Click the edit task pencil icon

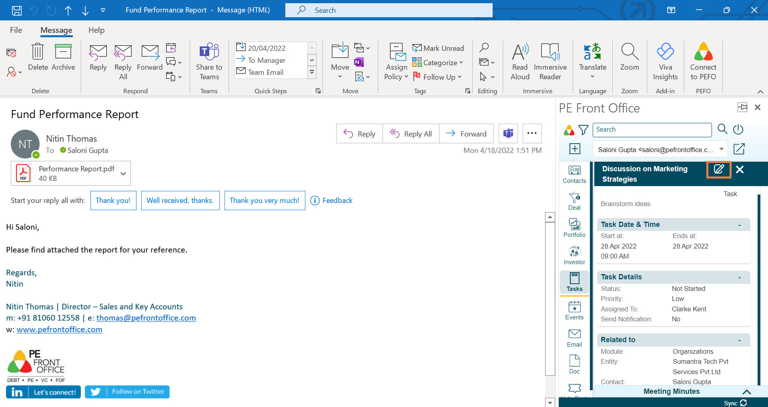point(719,169)
